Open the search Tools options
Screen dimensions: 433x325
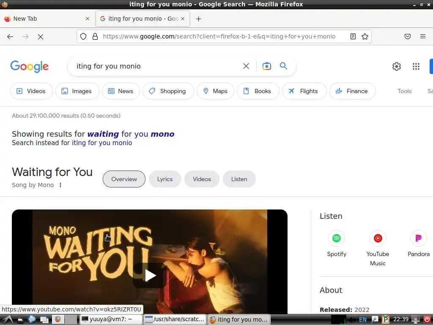(404, 91)
